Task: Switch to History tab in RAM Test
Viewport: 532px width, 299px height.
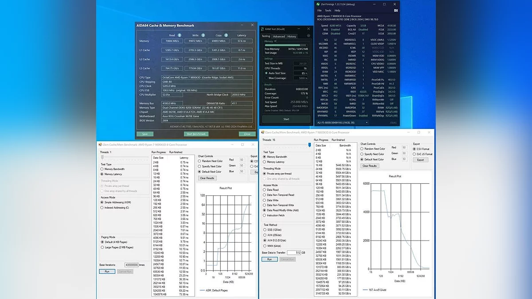Action: click(x=292, y=36)
